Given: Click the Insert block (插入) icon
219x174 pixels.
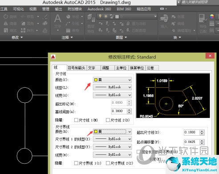Looking at the screenshot, I should tap(164, 18).
